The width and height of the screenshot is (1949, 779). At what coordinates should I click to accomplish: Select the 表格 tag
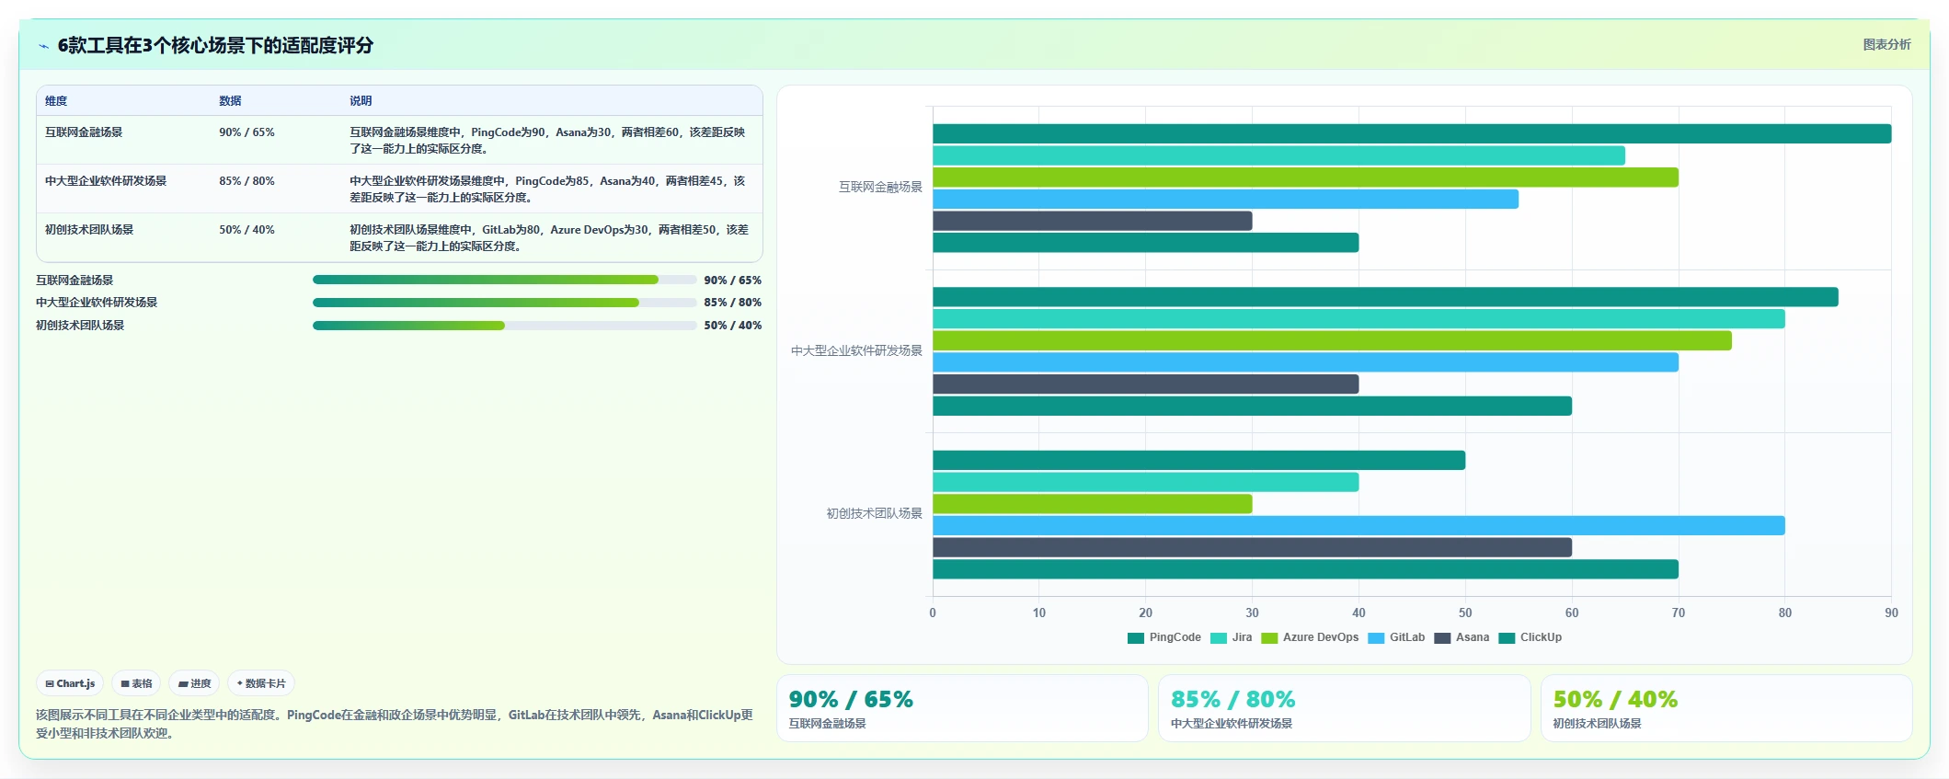(x=136, y=683)
